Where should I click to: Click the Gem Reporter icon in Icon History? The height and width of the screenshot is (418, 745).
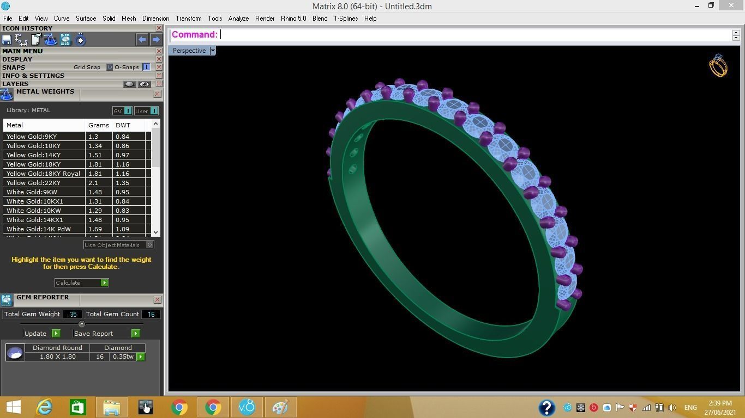65,40
